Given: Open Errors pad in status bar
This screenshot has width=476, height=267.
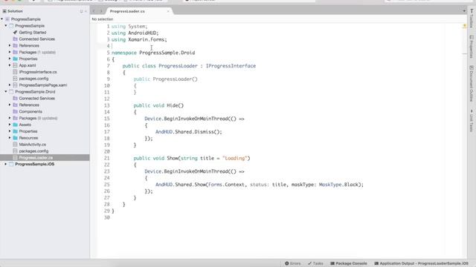Looking at the screenshot, I should pos(292,263).
